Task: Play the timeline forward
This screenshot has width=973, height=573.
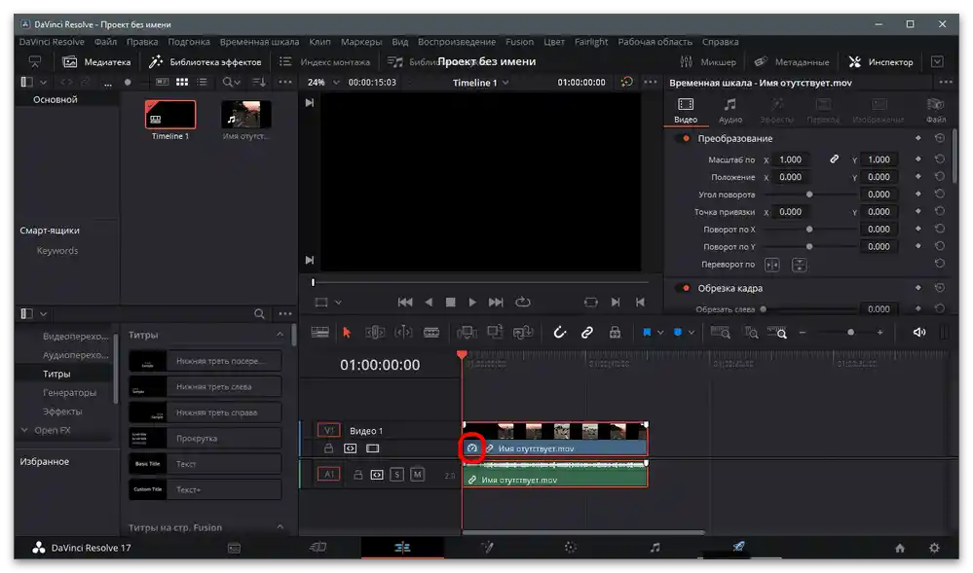Action: [472, 302]
